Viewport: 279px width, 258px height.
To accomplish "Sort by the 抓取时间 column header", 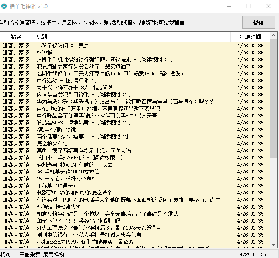I will tap(250, 37).
